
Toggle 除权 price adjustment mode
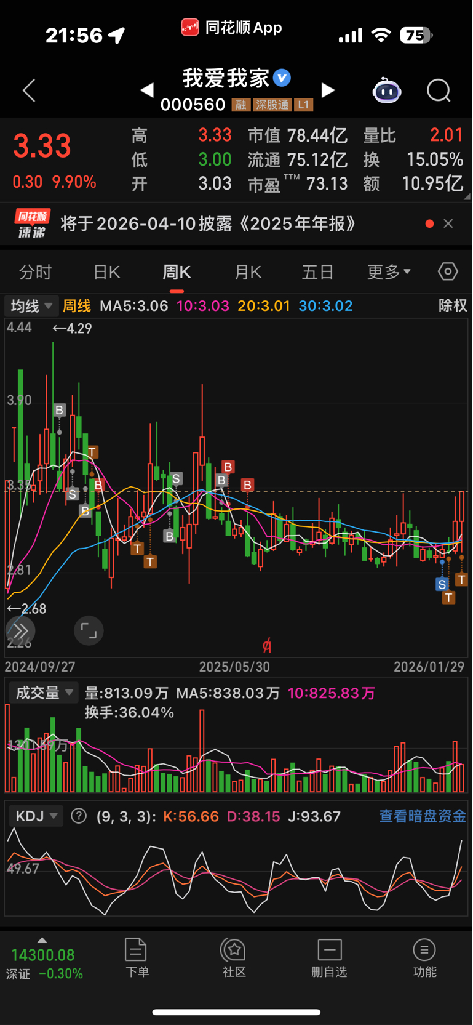coord(453,306)
